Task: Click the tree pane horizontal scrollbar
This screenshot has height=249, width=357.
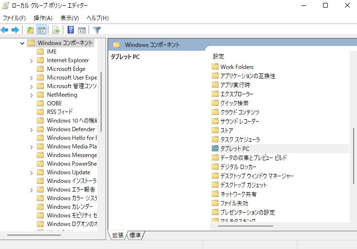Action: 34,235
